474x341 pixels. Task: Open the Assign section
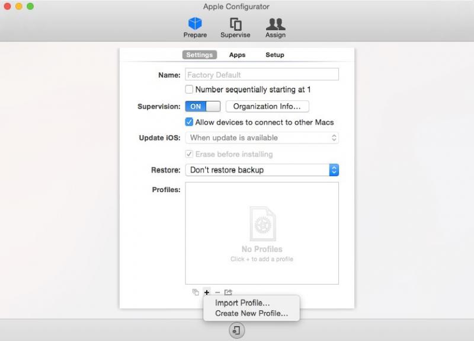[276, 28]
